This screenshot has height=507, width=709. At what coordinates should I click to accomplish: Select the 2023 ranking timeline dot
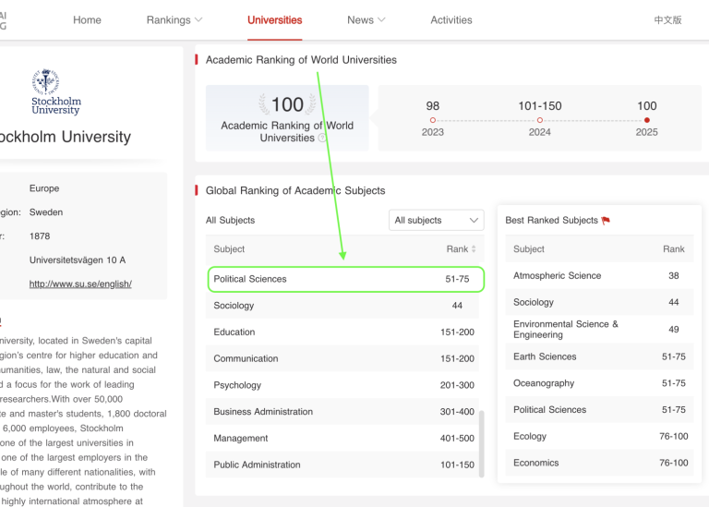[432, 120]
